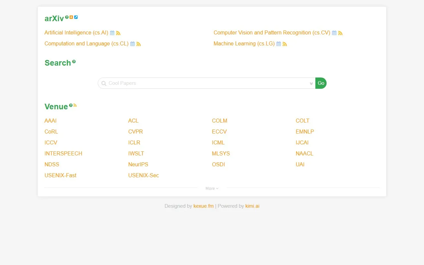
Task: Click the help icon next to Search heading
Action: coord(74,61)
